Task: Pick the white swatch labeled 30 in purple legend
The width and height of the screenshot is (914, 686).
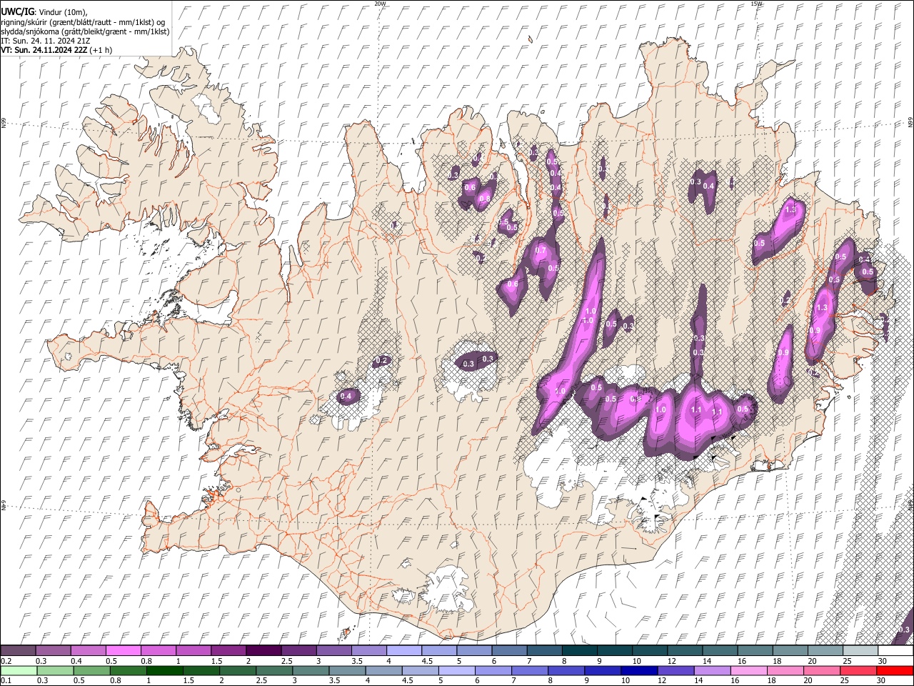Action: point(896,650)
